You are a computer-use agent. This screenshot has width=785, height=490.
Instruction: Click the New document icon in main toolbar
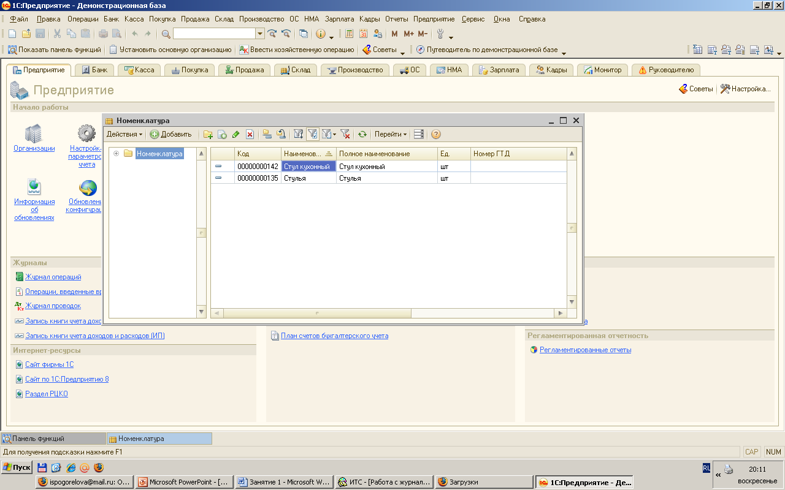[x=12, y=34]
